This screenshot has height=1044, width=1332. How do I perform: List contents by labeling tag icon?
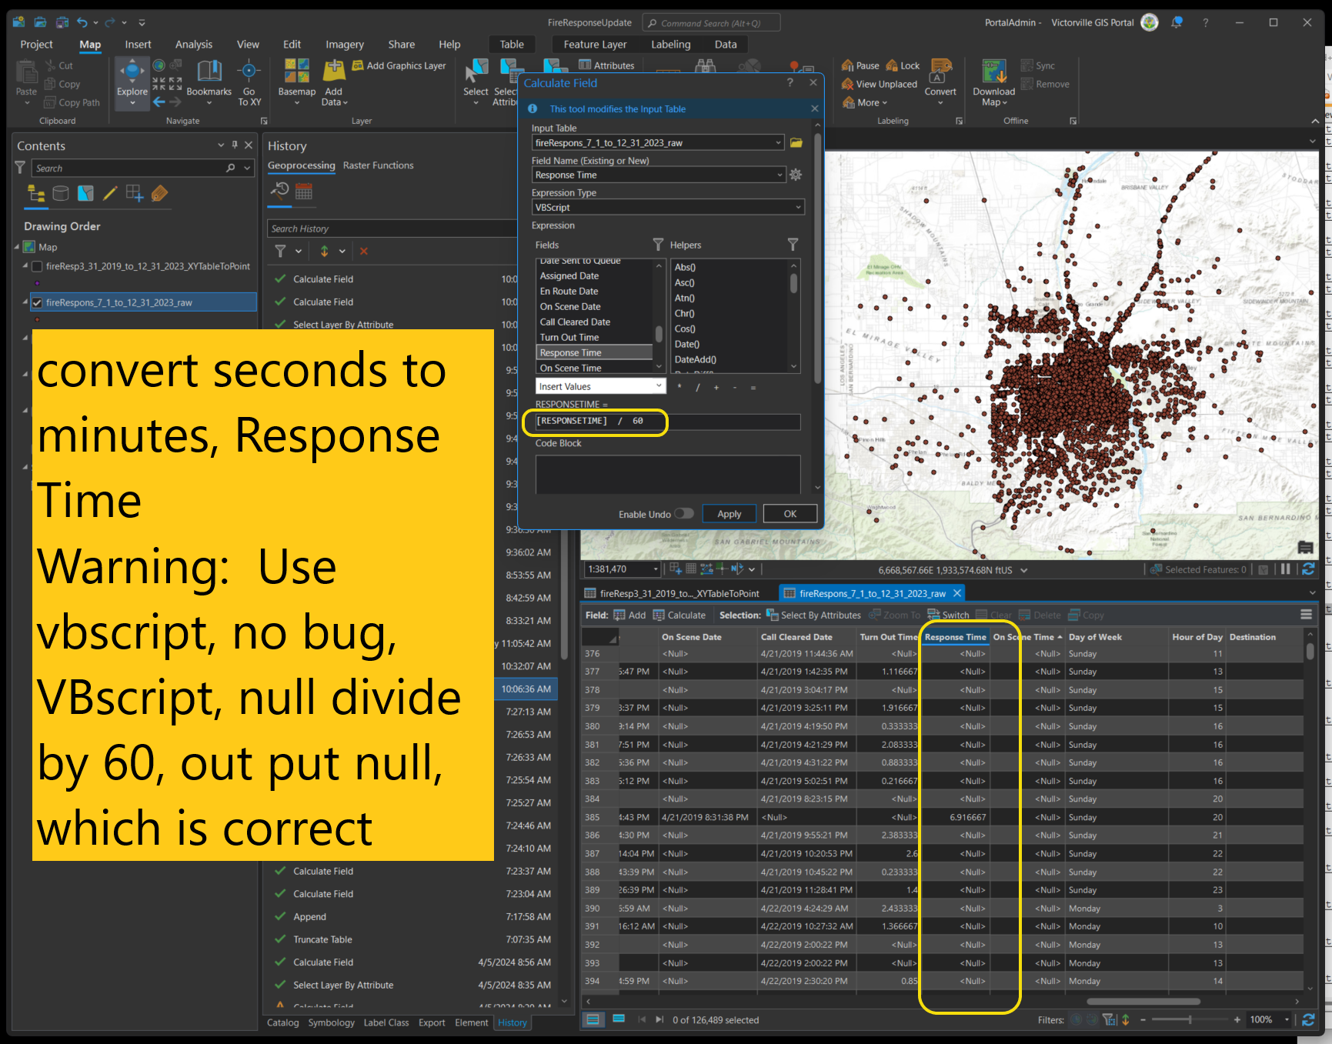(159, 193)
